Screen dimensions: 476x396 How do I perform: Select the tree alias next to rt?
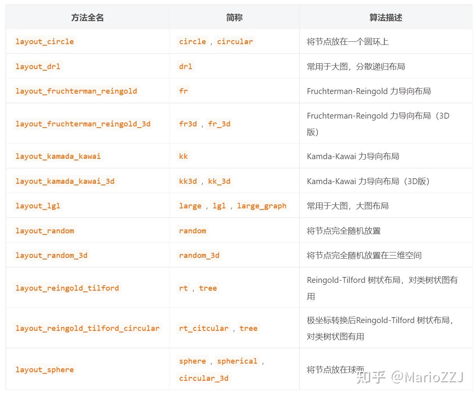pyautogui.click(x=207, y=288)
